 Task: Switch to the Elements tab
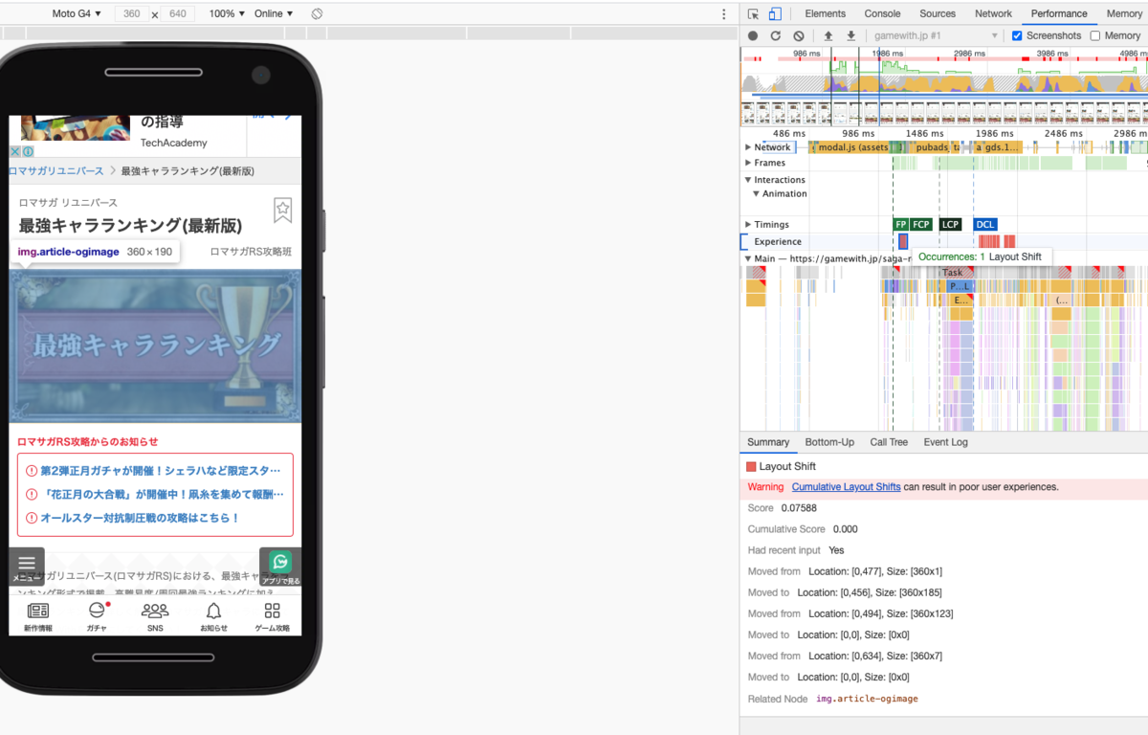point(825,13)
